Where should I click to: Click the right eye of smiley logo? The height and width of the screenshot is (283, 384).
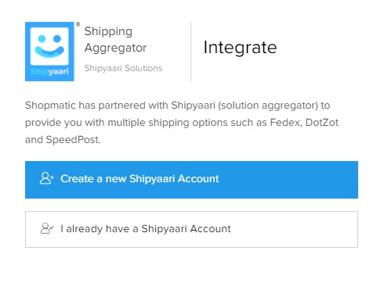click(x=57, y=39)
